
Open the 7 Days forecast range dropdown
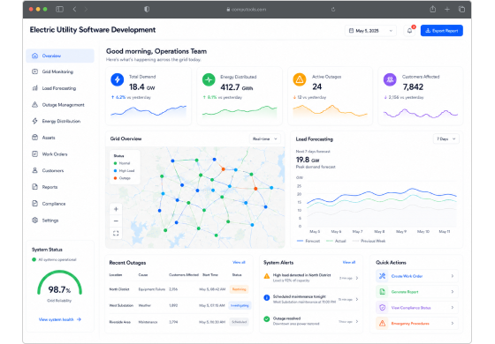click(446, 139)
